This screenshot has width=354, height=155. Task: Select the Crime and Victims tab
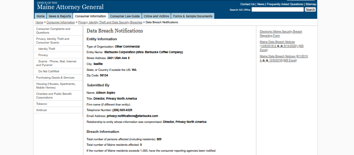tap(156, 16)
